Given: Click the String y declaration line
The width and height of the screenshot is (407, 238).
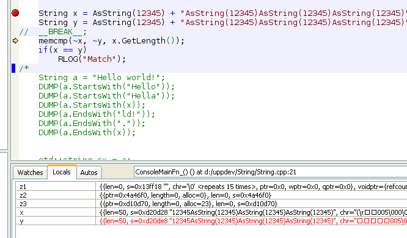Looking at the screenshot, I should (x=222, y=23).
